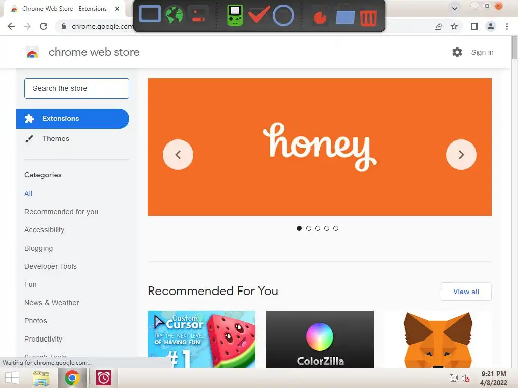518x388 pixels.
Task: Open the Photos category
Action: pos(35,321)
